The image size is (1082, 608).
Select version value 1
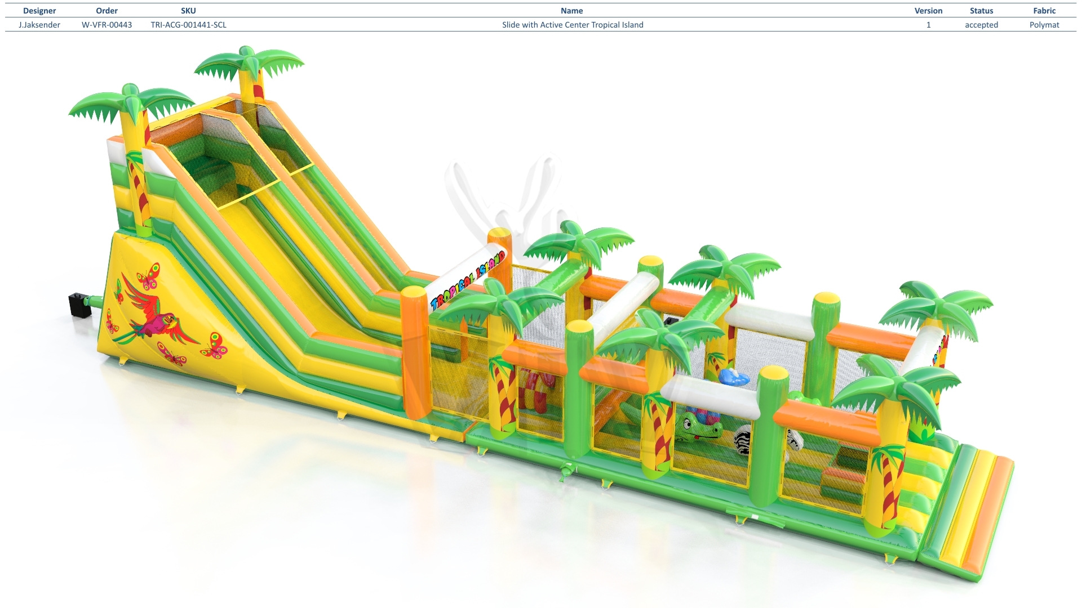click(928, 25)
